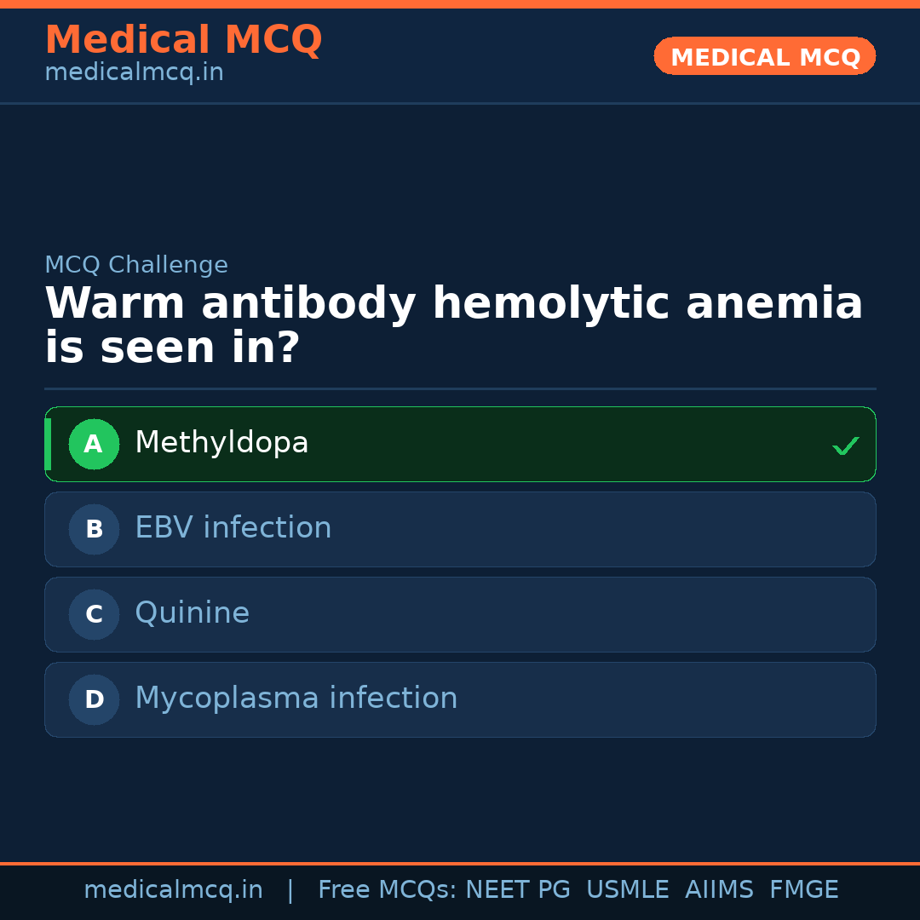920x920 pixels.
Task: Click the green A letter circle
Action: [94, 444]
